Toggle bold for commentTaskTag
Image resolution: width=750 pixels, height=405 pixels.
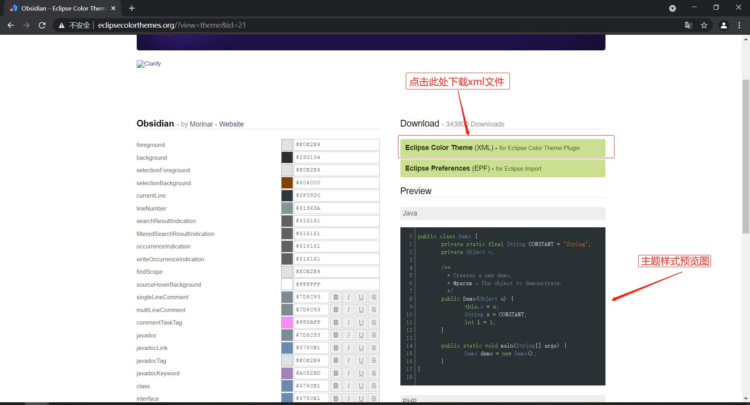[x=336, y=323]
